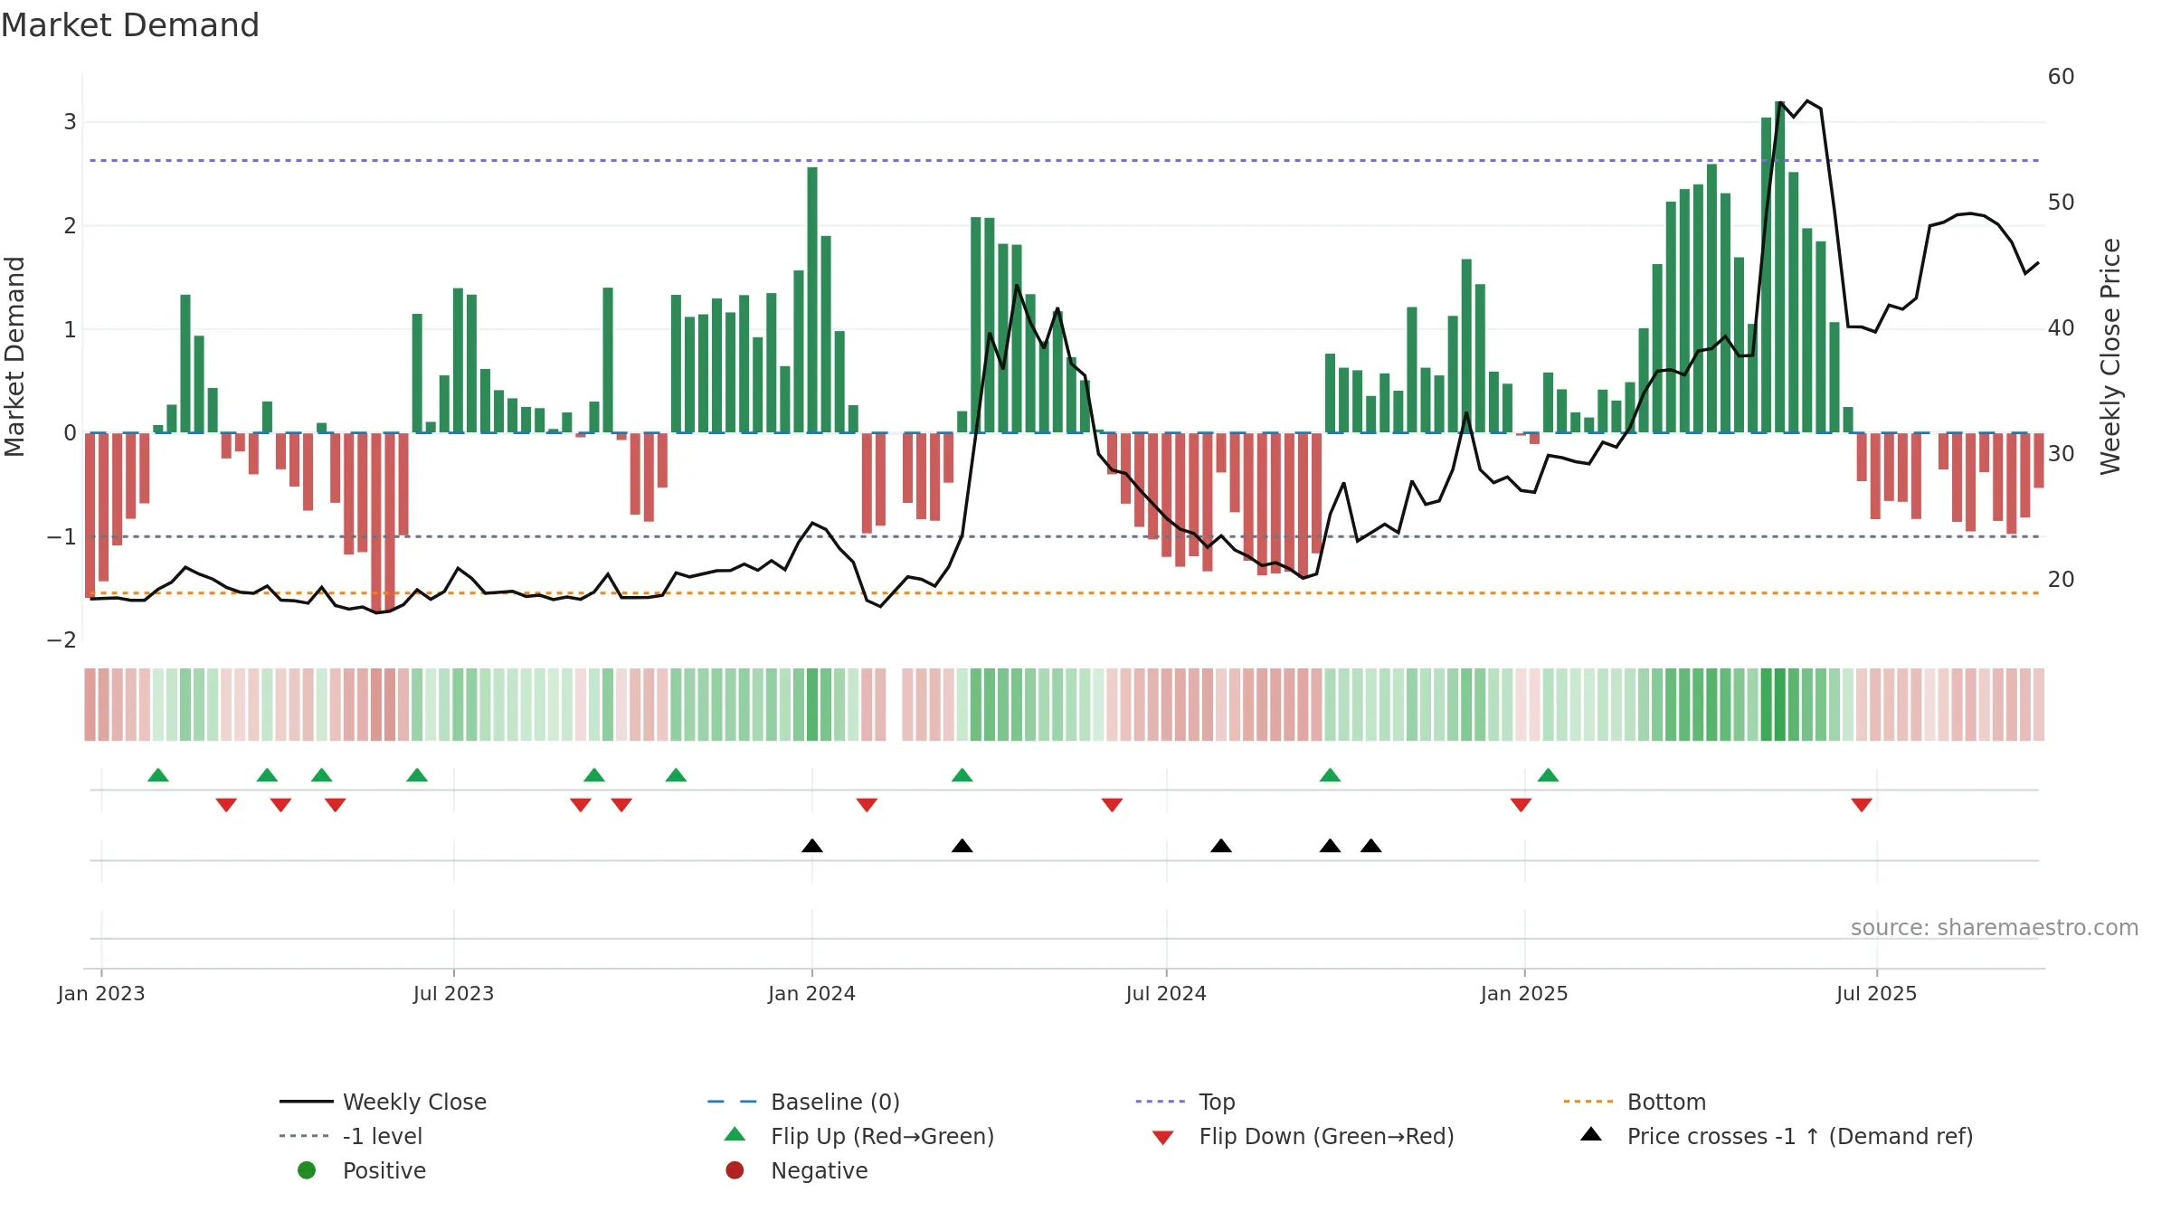Click the 50 price axis tick
This screenshot has height=1221, width=2171.
coord(2062,203)
